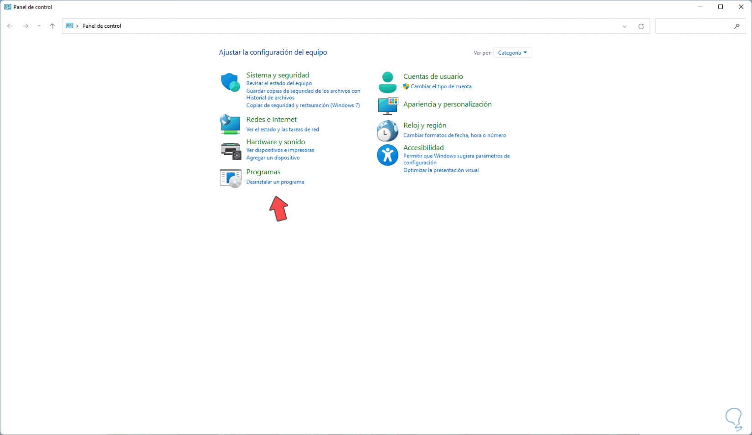Open Reloj y región category

425,126
